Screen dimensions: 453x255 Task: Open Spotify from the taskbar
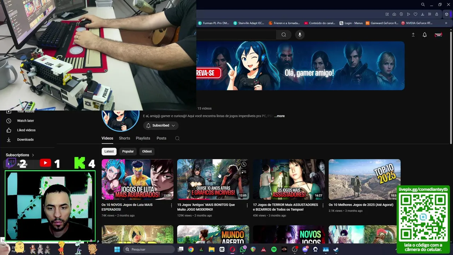(x=274, y=249)
